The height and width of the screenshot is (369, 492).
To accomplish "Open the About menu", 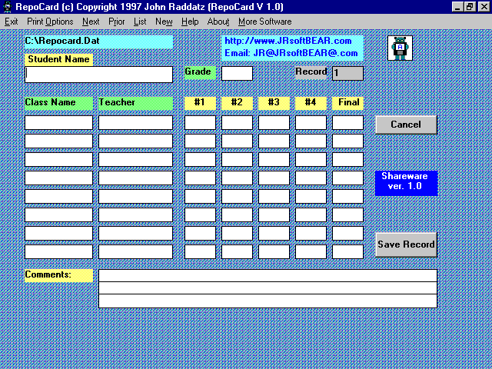I will pyautogui.click(x=218, y=22).
